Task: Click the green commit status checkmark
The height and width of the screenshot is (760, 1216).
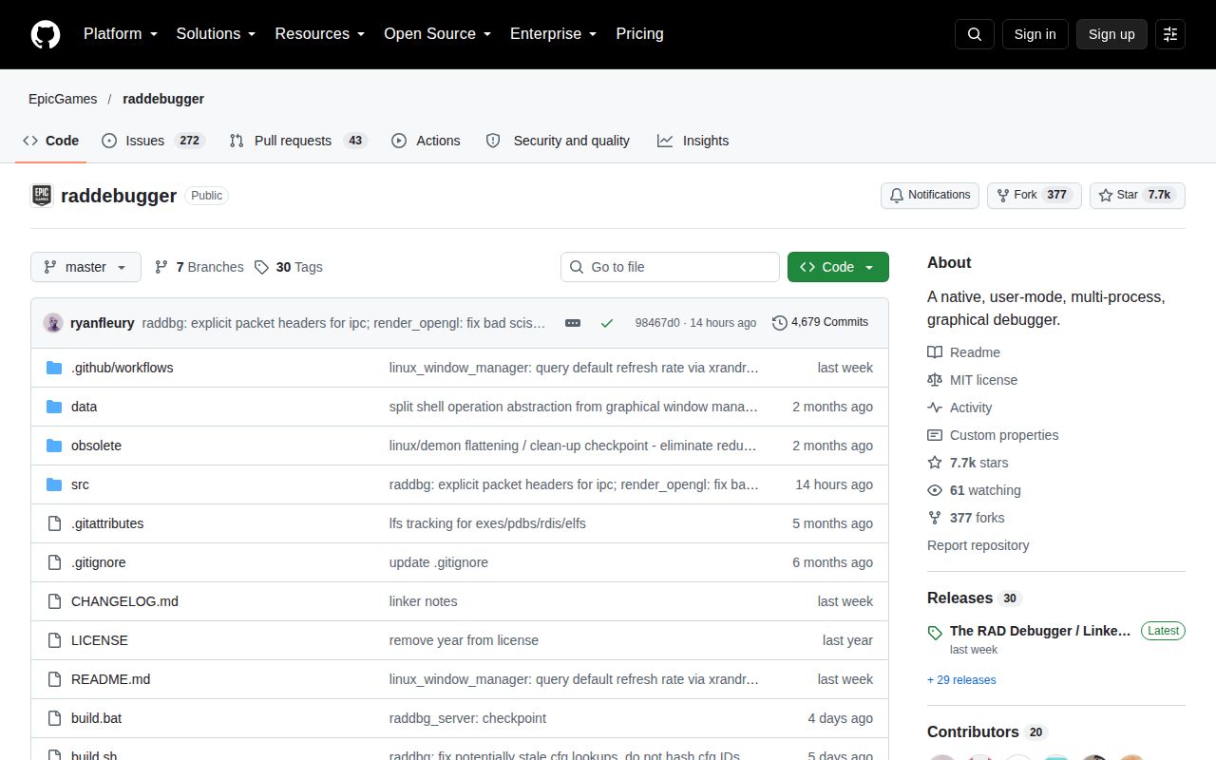Action: [x=607, y=323]
